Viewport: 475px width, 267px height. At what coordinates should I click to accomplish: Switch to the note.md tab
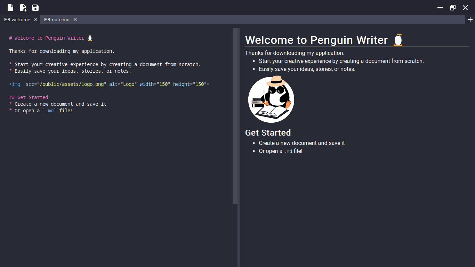[x=61, y=19]
